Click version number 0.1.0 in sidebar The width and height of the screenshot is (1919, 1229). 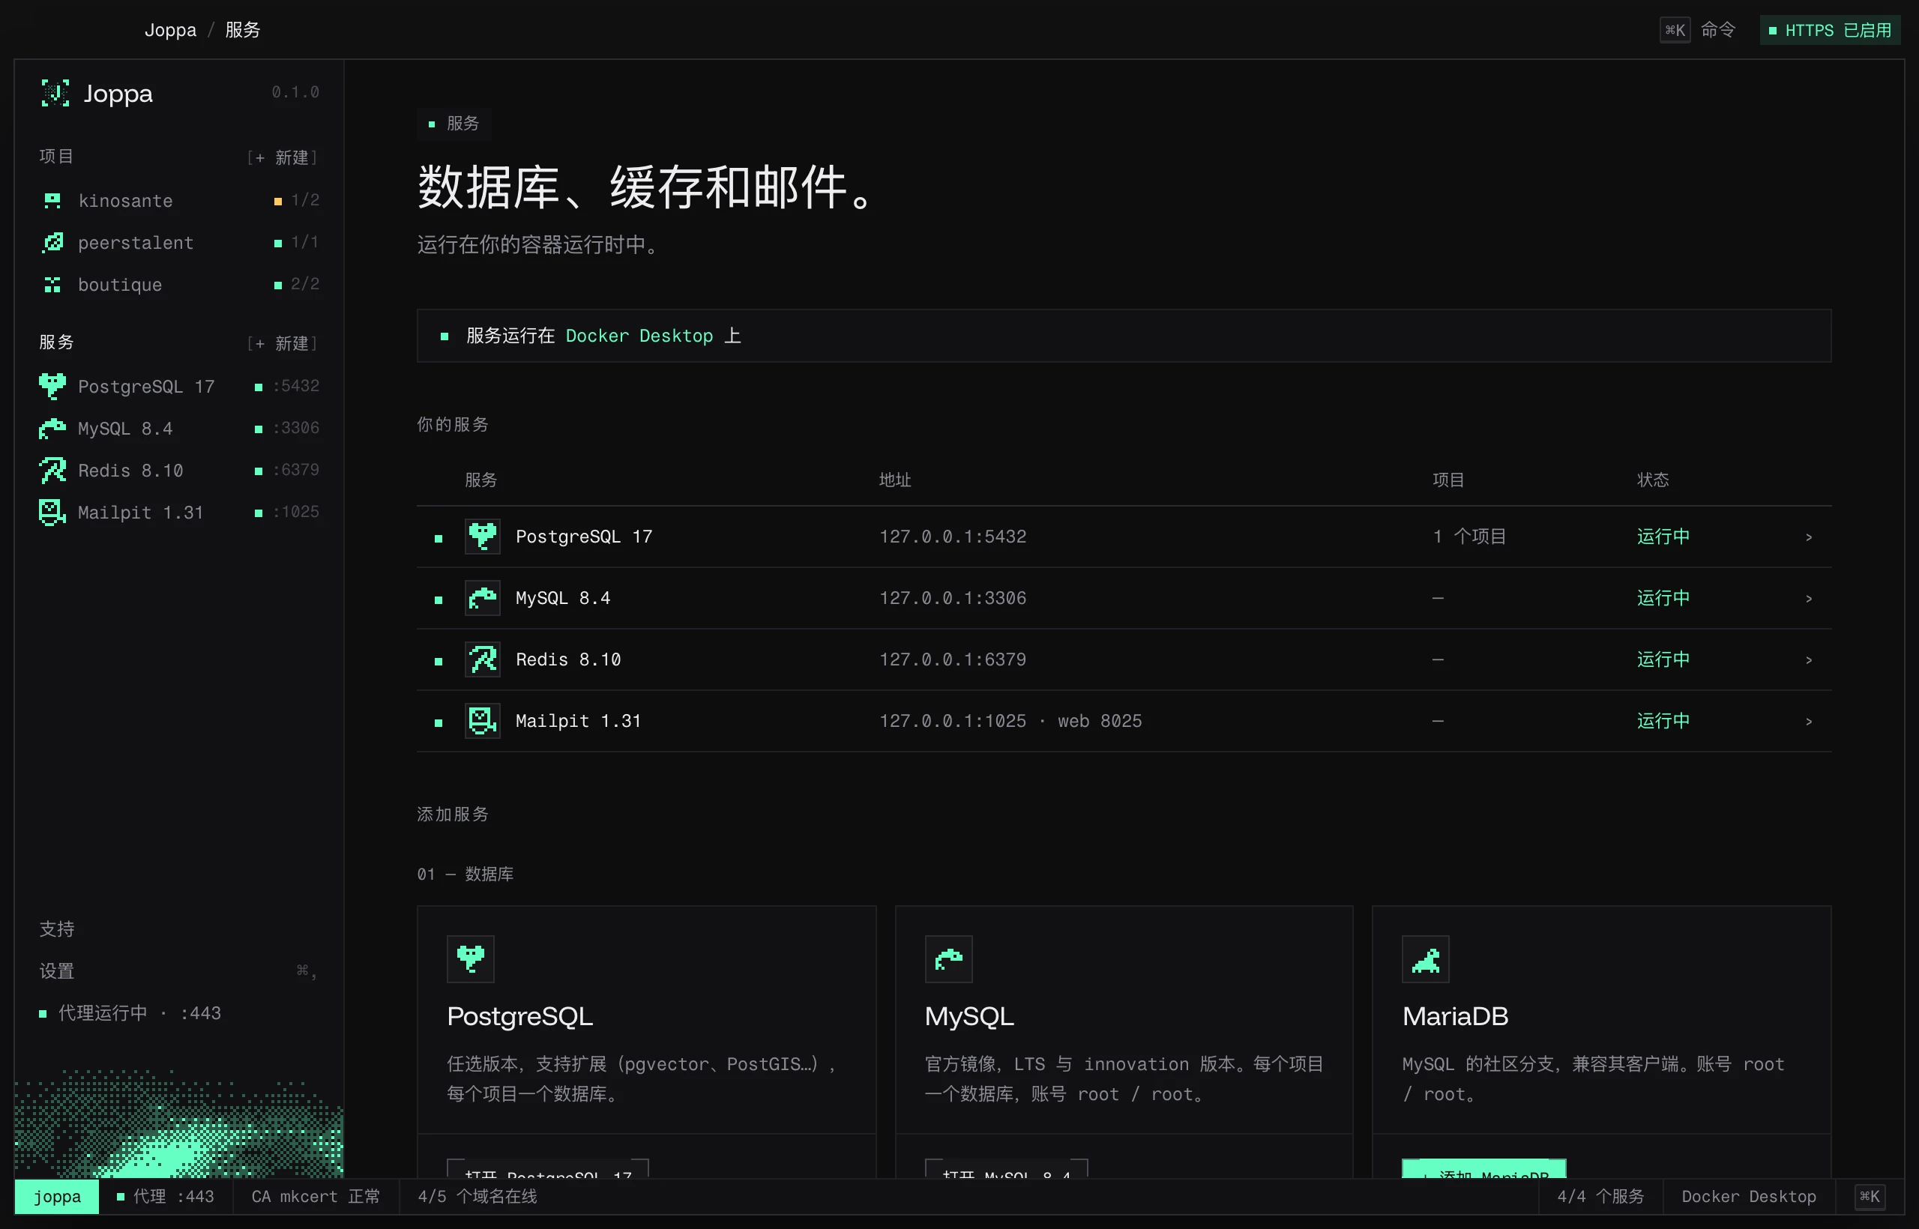(295, 93)
